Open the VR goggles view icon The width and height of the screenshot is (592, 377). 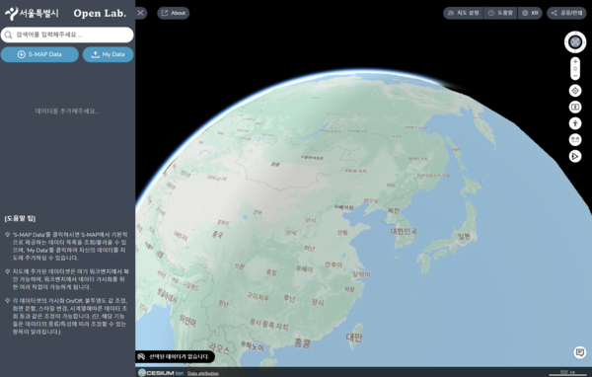click(575, 140)
